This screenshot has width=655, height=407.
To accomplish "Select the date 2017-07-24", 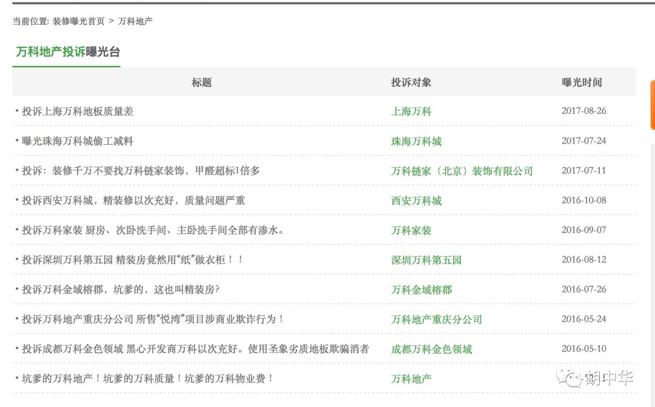I will tap(583, 141).
